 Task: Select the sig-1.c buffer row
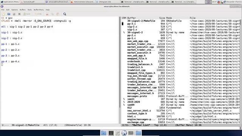181,29
